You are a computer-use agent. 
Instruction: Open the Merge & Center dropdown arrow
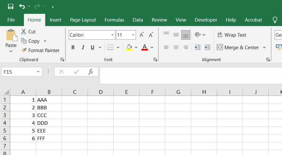pyautogui.click(x=264, y=48)
